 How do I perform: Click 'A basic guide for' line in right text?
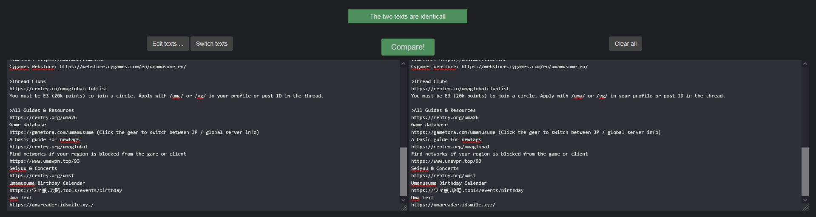[x=446, y=139]
